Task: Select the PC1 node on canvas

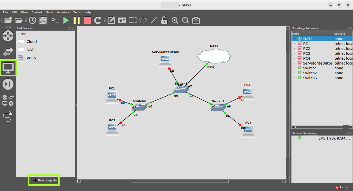Action: point(112,97)
